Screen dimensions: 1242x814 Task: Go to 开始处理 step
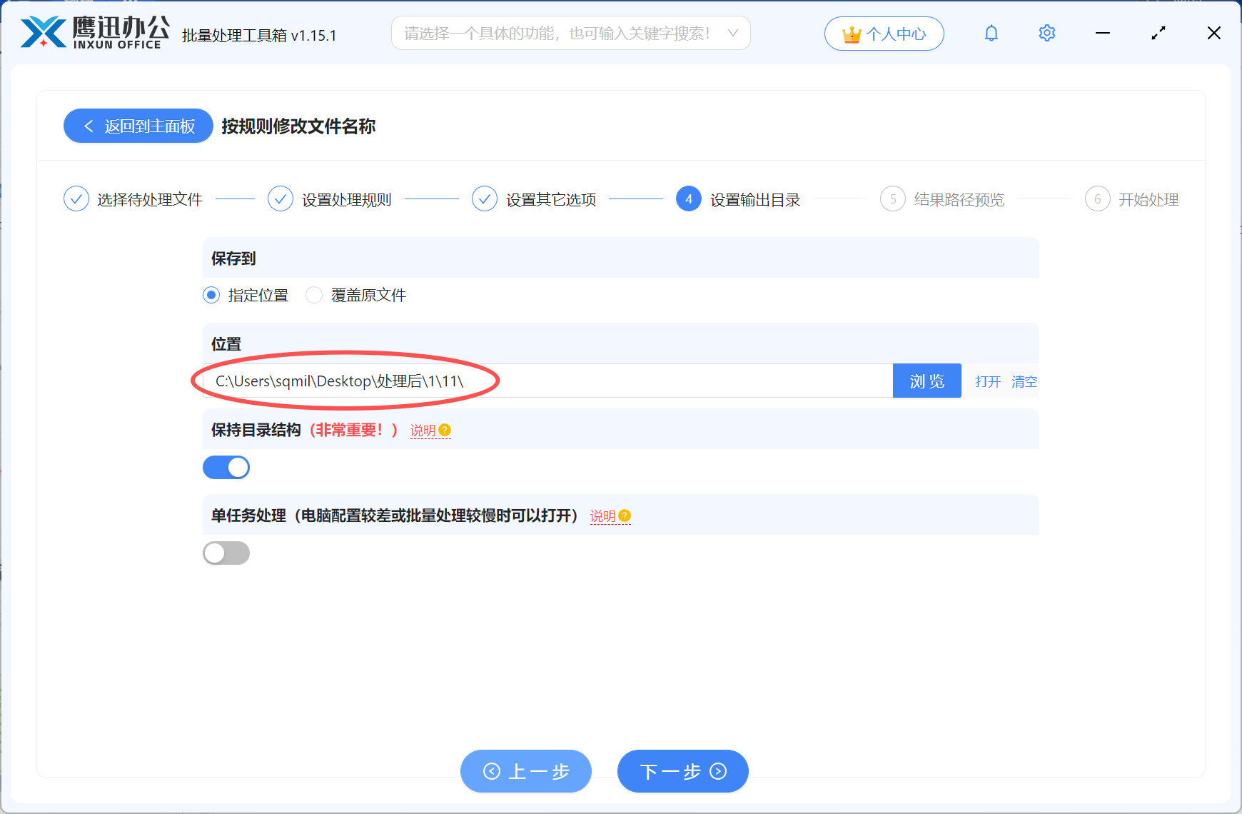pos(1148,199)
